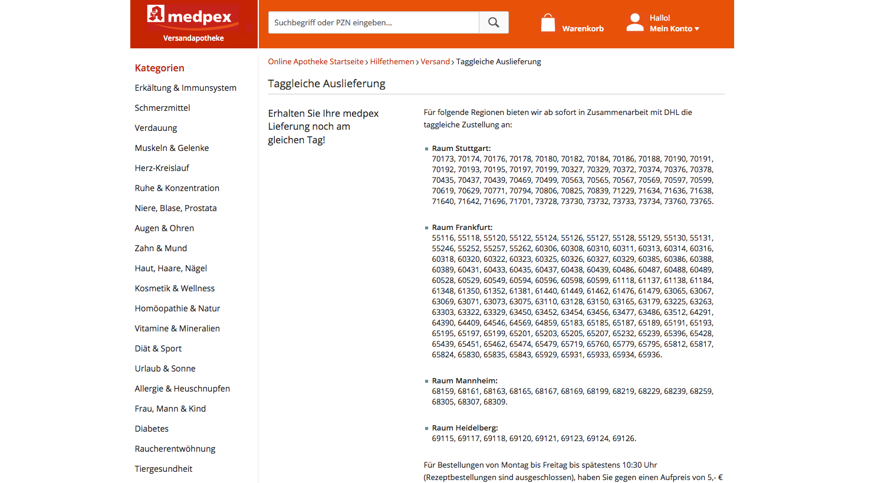Open the Verdauung category
The image size is (891, 483).
tap(156, 128)
